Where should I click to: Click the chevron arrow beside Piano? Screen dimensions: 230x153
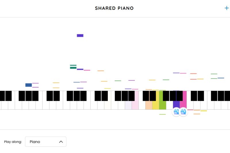pos(61,142)
